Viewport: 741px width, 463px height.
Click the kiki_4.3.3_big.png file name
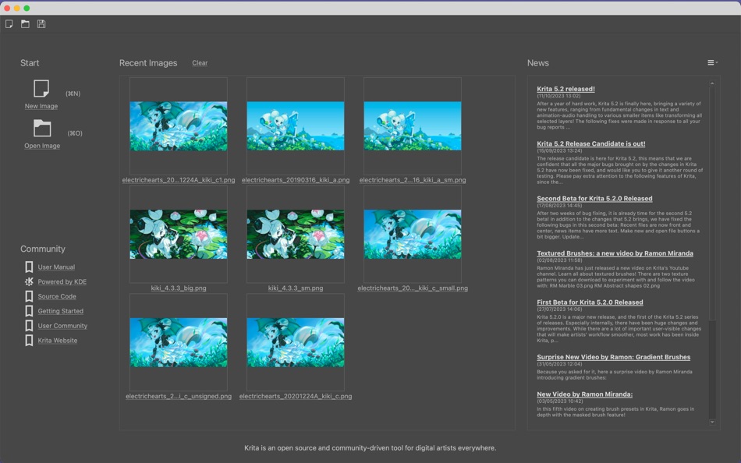(179, 288)
